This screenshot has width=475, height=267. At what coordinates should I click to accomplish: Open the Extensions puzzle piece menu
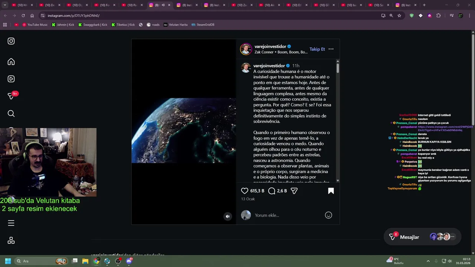[439, 16]
